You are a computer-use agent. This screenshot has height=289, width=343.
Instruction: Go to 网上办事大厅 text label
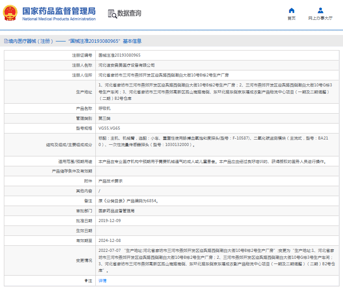320,19
